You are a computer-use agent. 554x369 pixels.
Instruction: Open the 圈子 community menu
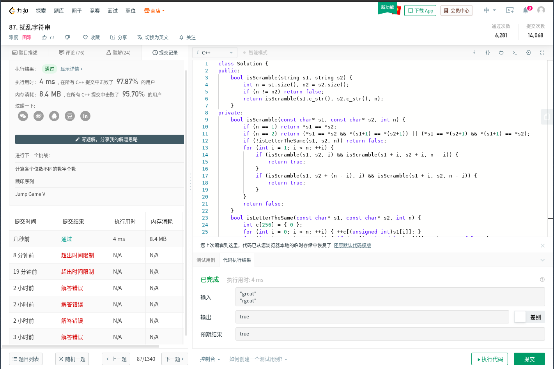[x=77, y=11]
